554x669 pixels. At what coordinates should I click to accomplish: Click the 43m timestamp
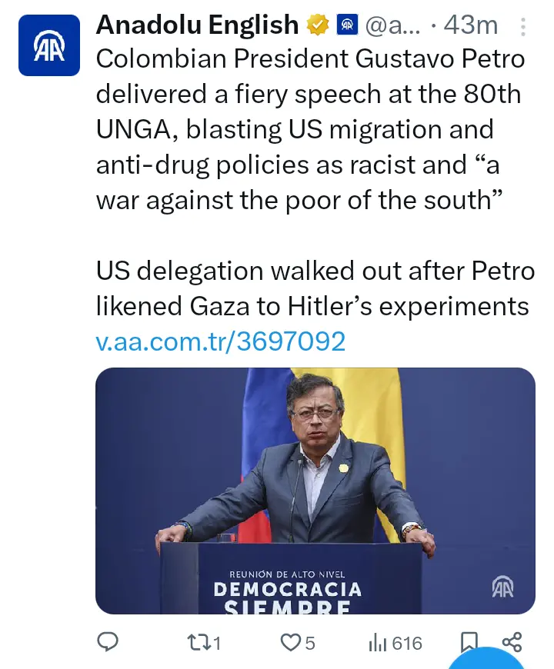pos(471,25)
